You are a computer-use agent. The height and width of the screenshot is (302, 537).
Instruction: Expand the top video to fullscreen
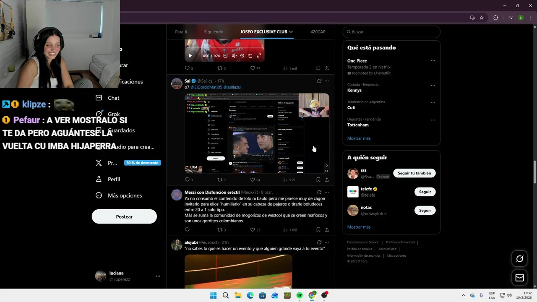point(259,56)
